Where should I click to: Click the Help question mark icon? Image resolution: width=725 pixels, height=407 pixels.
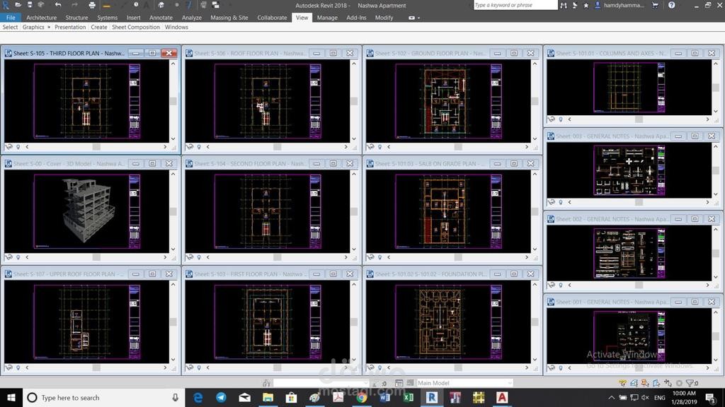coord(671,5)
